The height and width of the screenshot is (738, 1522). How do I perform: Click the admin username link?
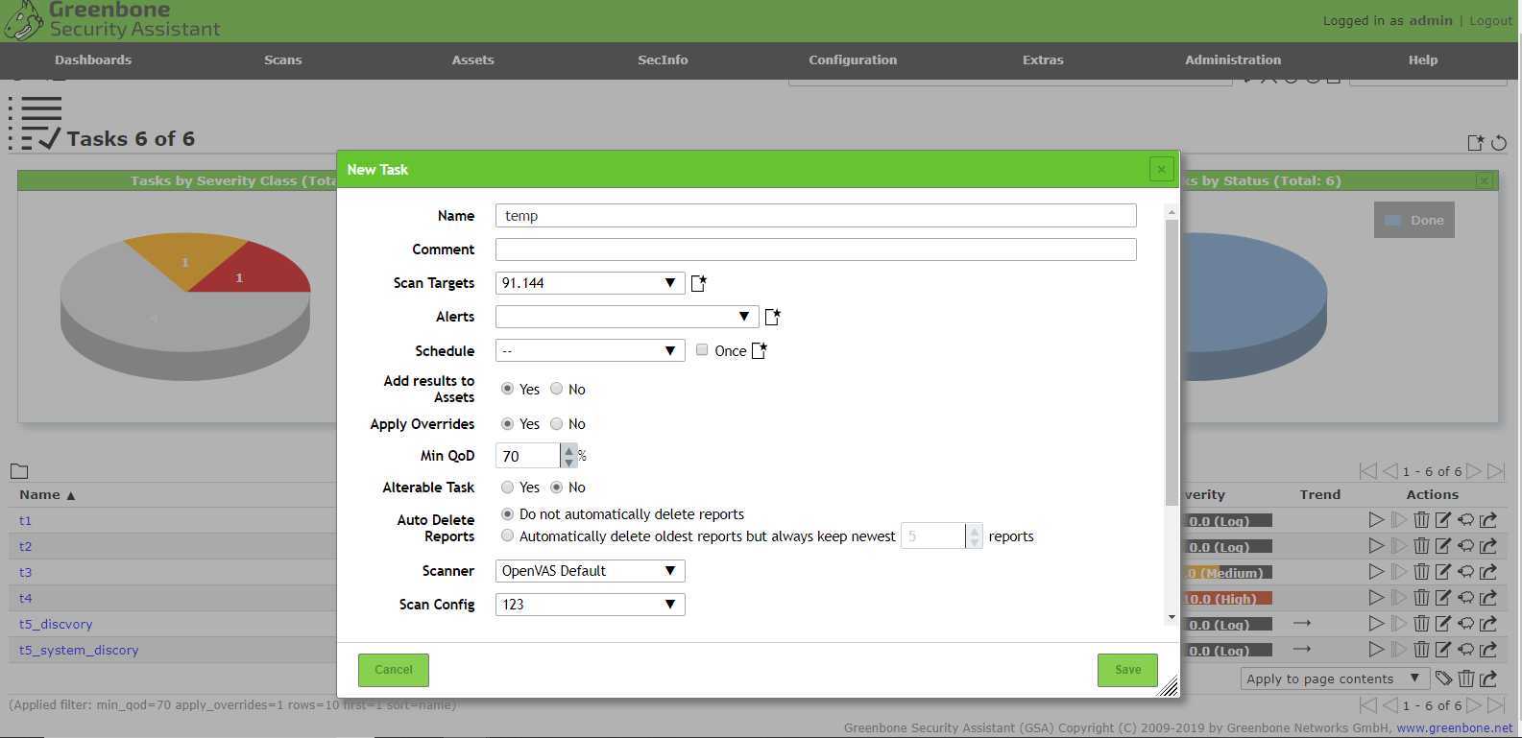coord(1431,20)
